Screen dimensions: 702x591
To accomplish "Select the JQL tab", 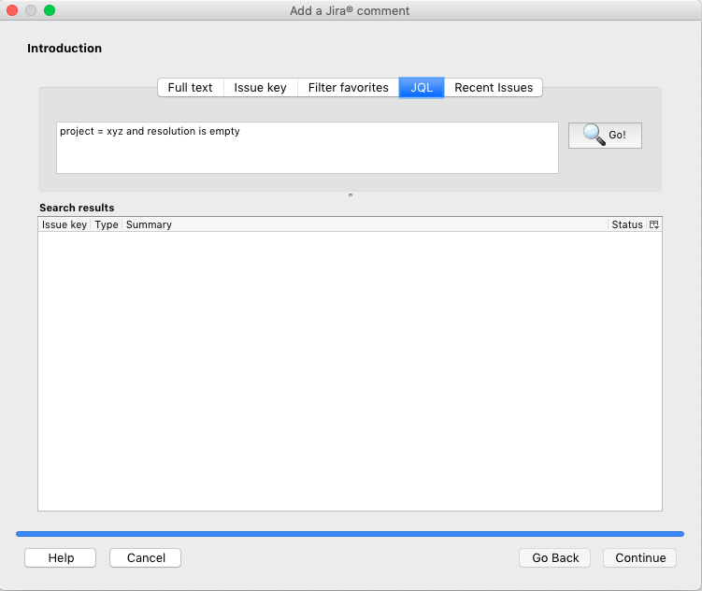I will 422,87.
